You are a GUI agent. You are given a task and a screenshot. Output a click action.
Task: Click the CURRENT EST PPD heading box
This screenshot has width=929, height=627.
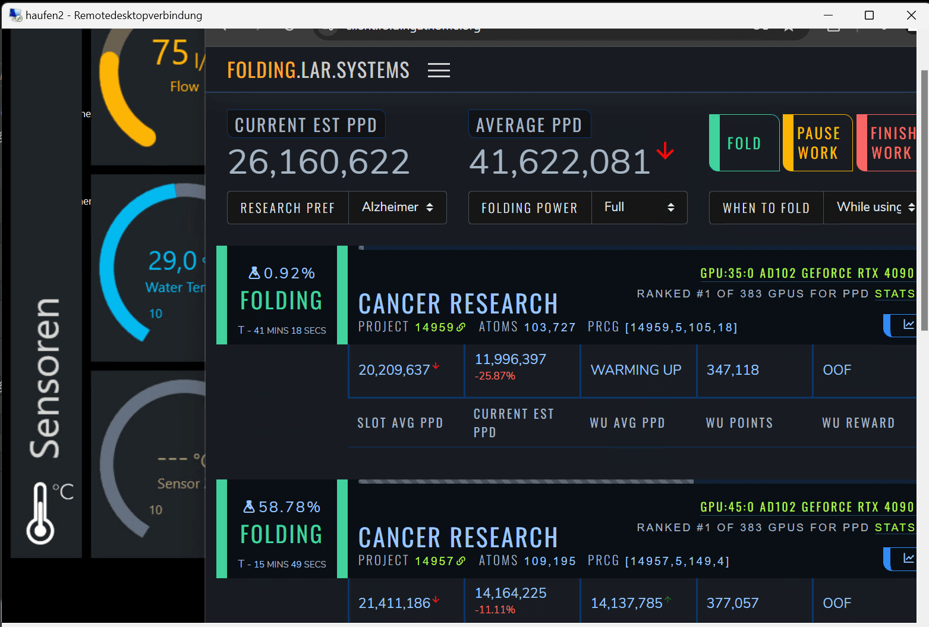[306, 125]
